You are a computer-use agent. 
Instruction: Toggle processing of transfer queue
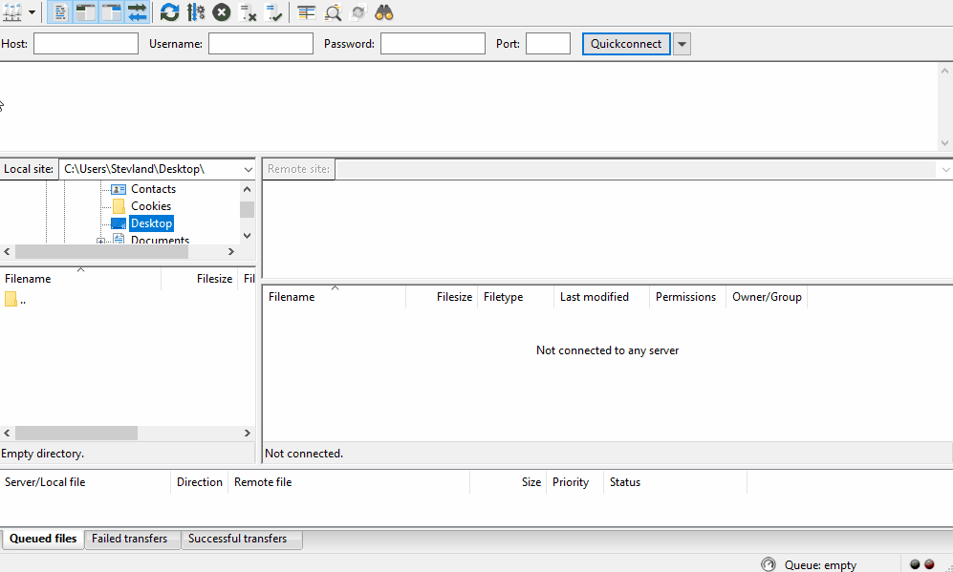click(196, 12)
